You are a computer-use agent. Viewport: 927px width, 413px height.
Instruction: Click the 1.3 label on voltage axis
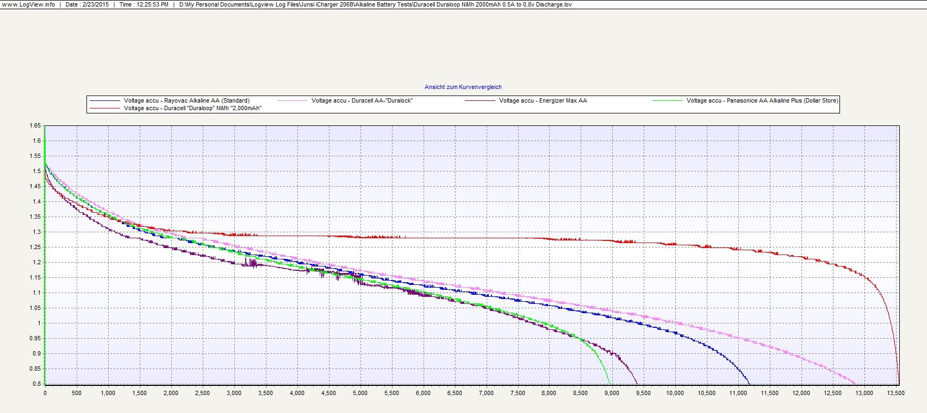pos(37,232)
